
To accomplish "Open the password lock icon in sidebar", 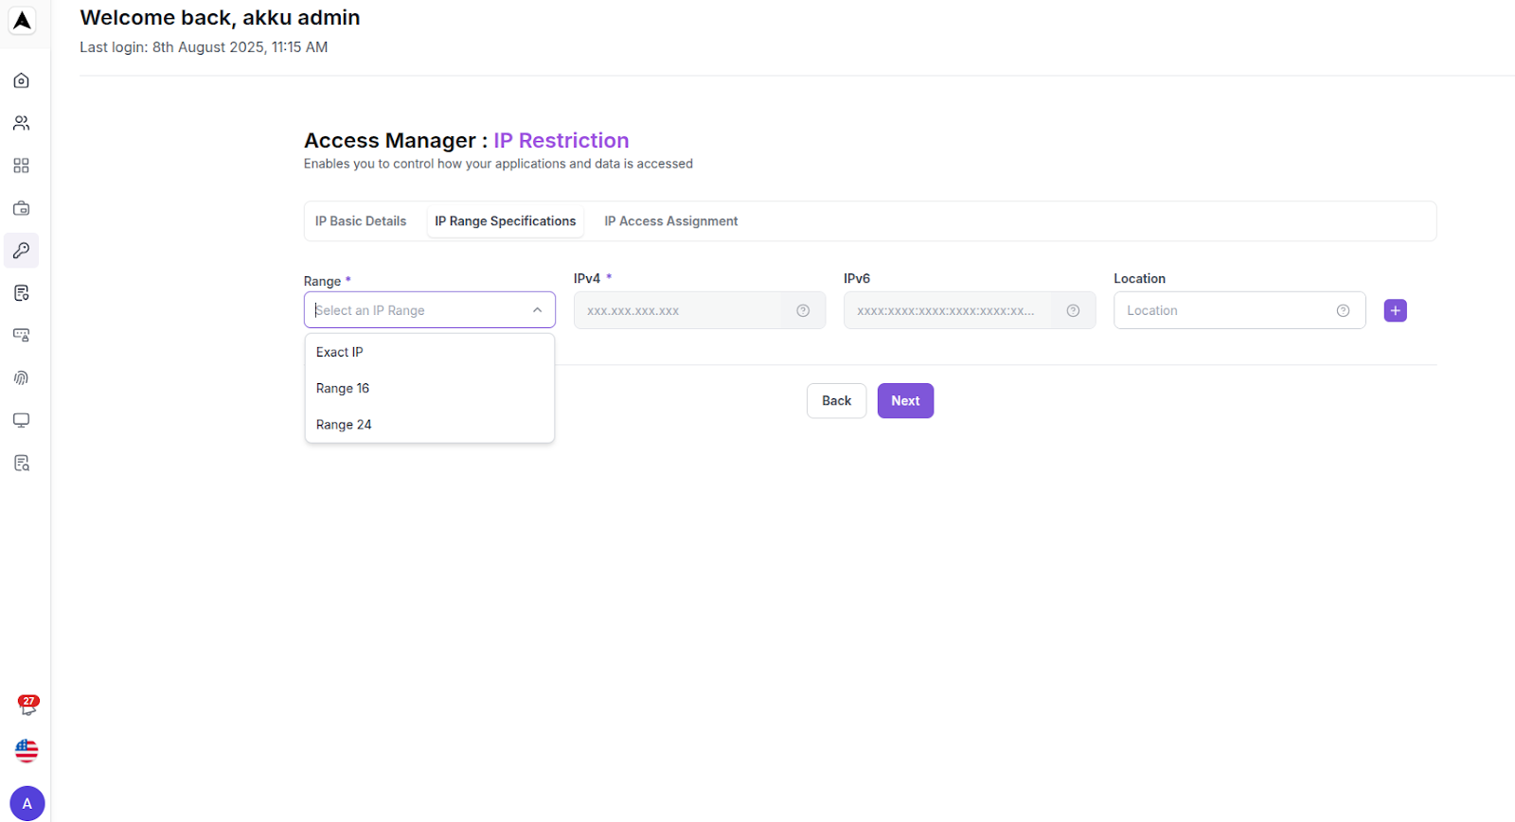I will [x=21, y=335].
